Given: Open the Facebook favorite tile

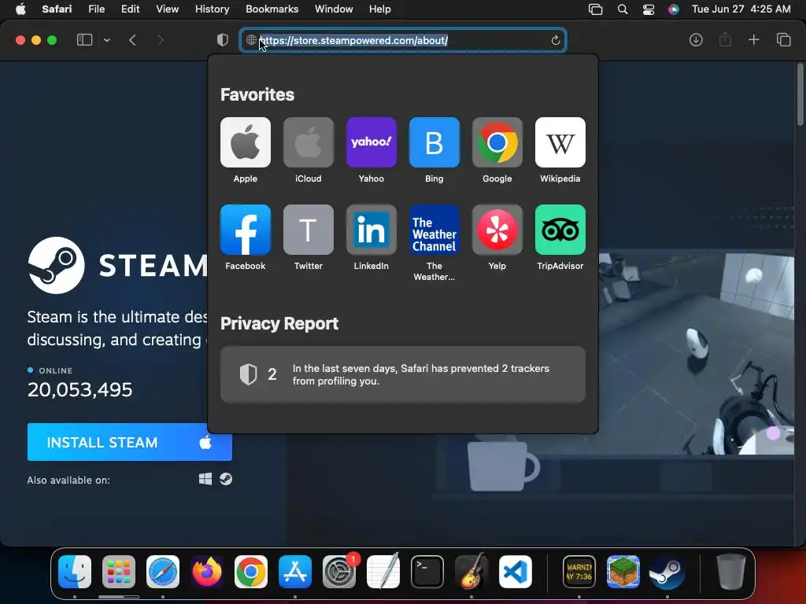Looking at the screenshot, I should pyautogui.click(x=246, y=230).
